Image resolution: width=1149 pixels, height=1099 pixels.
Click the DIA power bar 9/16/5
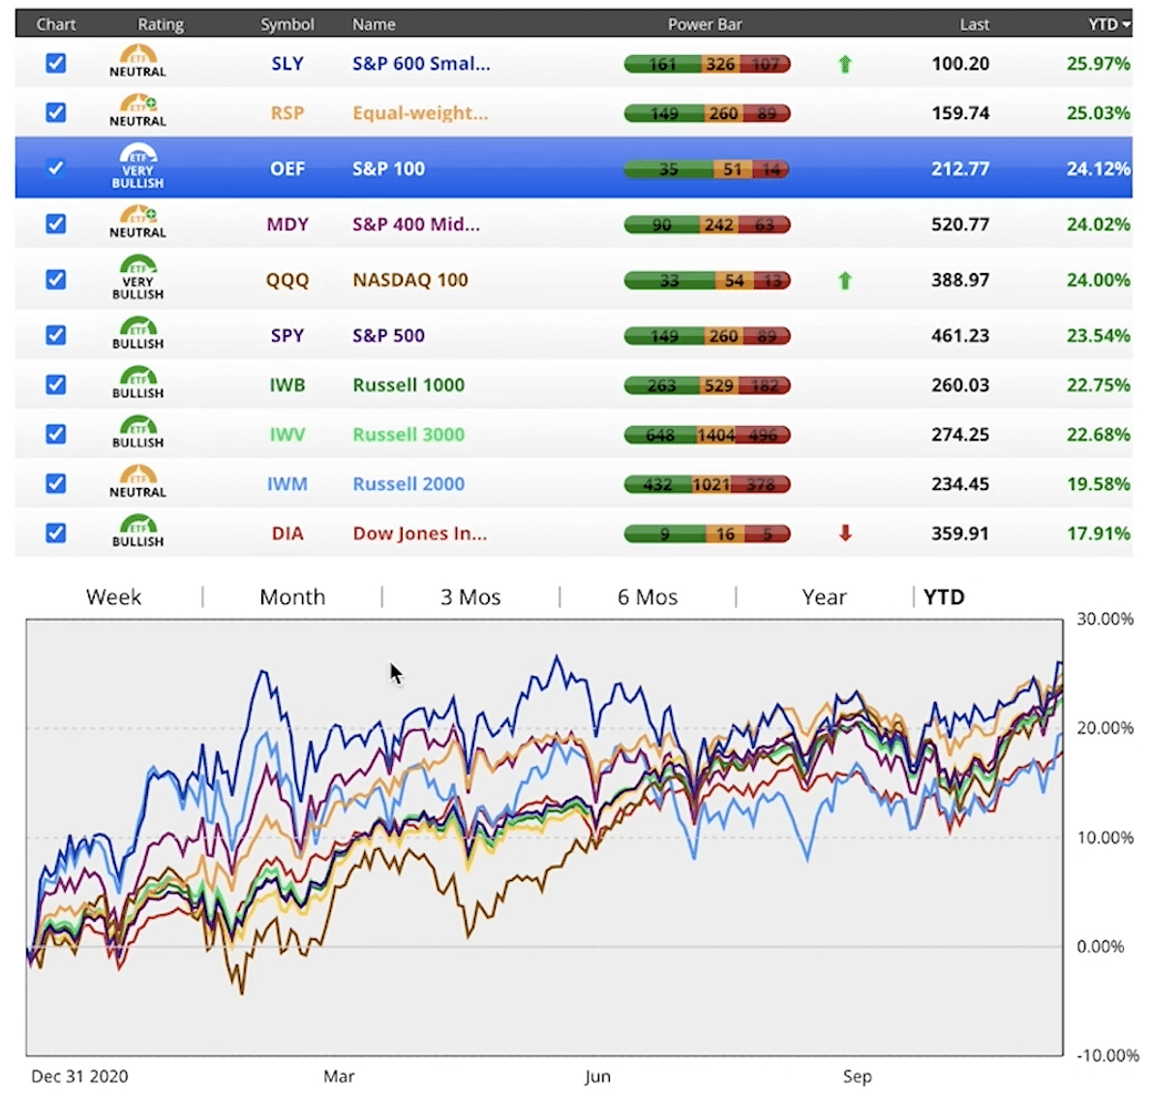coord(708,534)
